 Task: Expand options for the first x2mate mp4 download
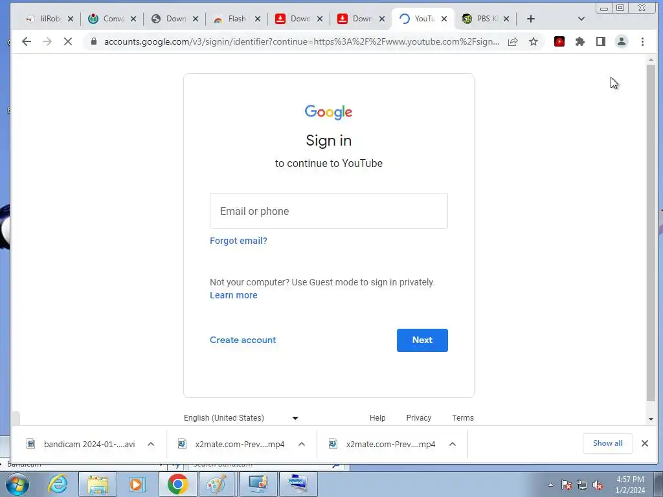click(x=302, y=444)
